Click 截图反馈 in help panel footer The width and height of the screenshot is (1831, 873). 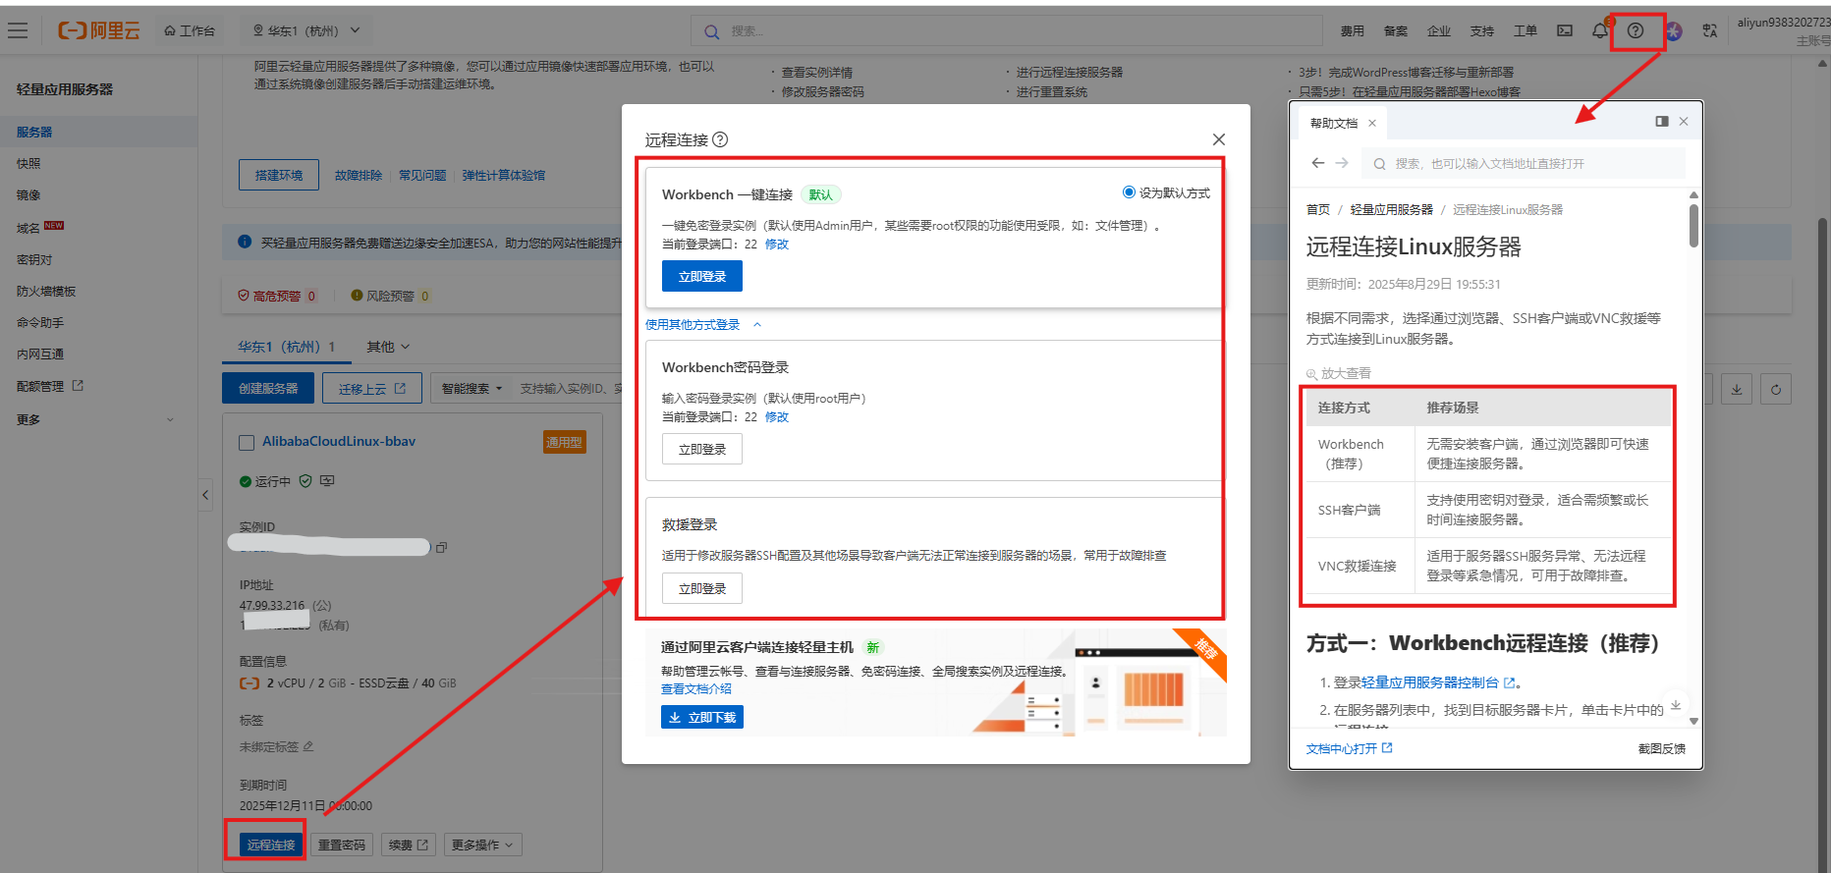tap(1662, 748)
